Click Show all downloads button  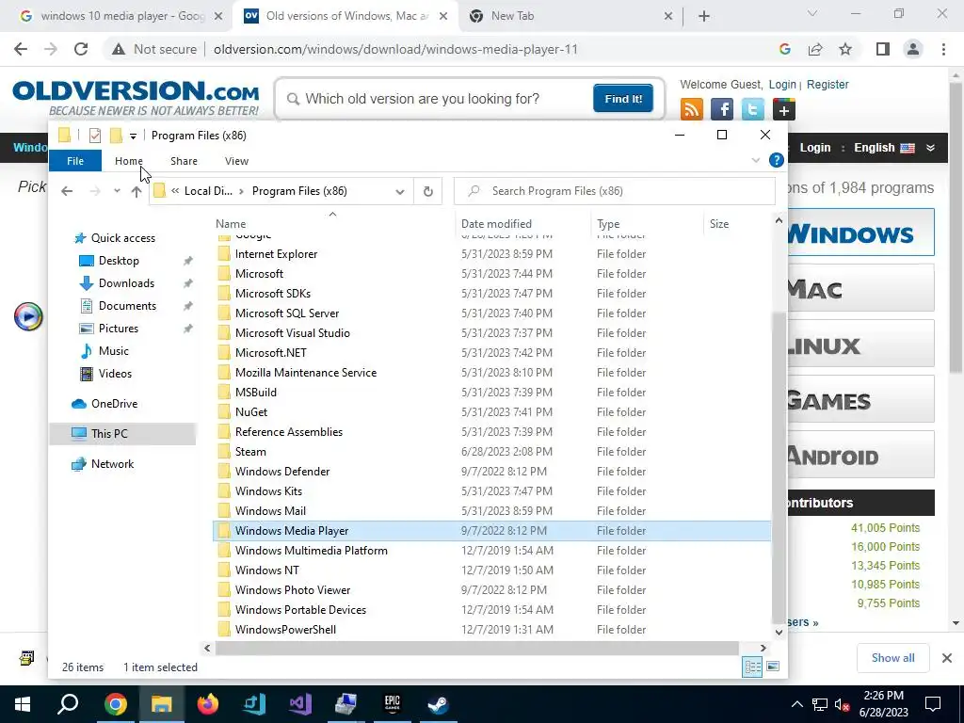pyautogui.click(x=892, y=658)
